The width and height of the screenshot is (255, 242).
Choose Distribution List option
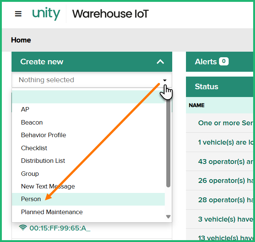tap(43, 161)
